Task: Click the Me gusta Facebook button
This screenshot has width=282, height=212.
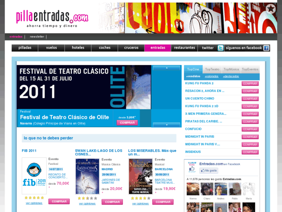Action: [209, 170]
